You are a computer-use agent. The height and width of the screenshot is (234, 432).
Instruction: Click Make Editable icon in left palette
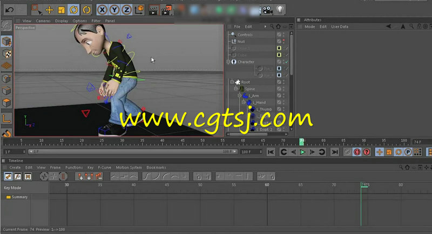pyautogui.click(x=6, y=26)
